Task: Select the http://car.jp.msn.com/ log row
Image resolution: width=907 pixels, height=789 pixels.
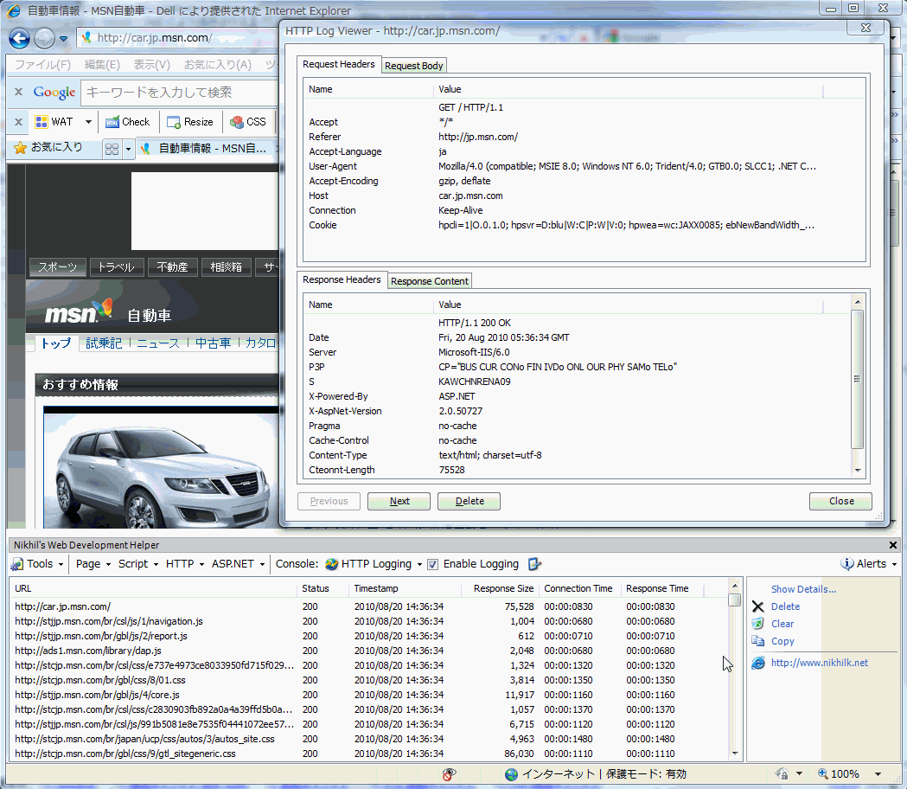Action: [x=368, y=606]
